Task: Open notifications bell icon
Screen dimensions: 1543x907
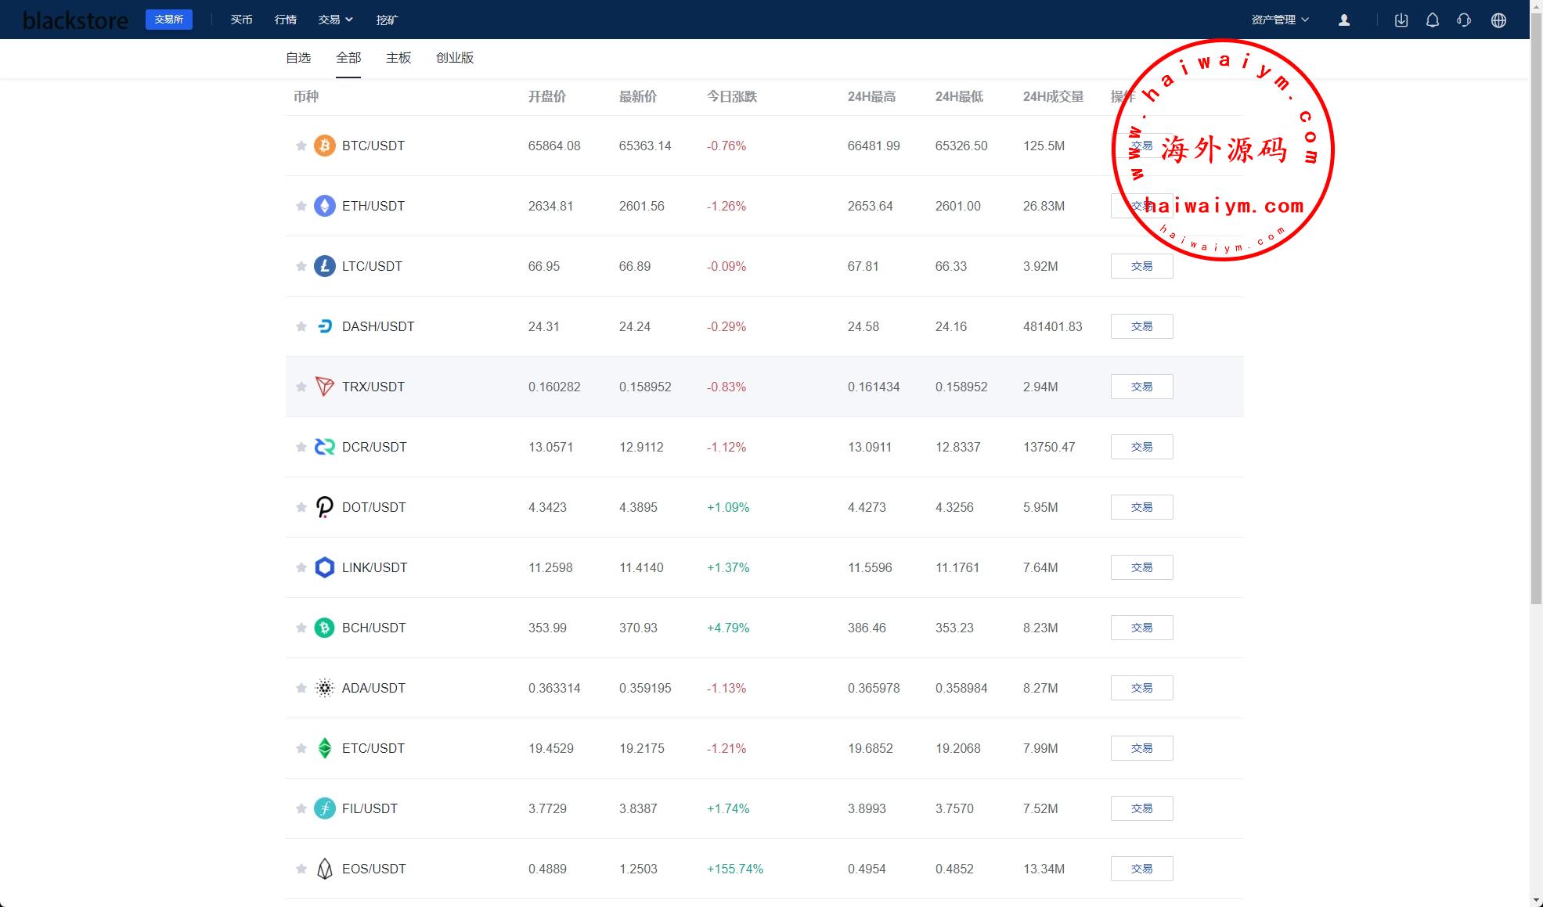Action: (x=1432, y=20)
